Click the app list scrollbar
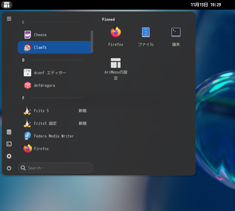Viewport: 235px width, 211px height. coord(92,42)
